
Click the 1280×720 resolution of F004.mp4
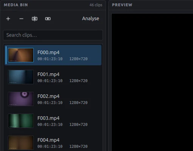click(78, 146)
